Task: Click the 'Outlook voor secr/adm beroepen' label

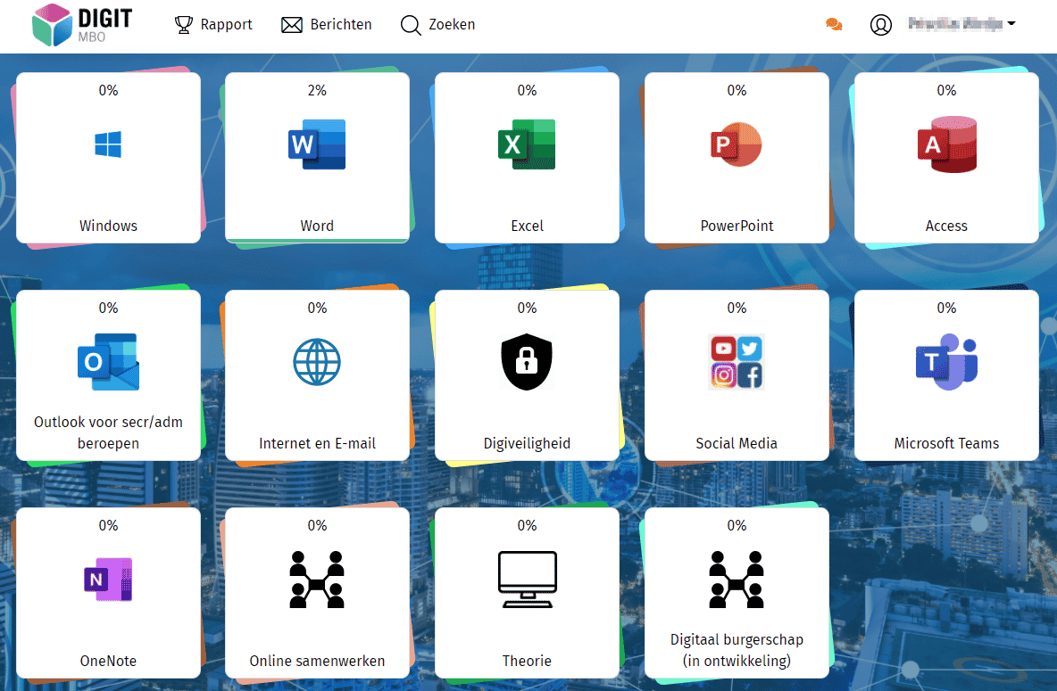Action: tap(108, 432)
